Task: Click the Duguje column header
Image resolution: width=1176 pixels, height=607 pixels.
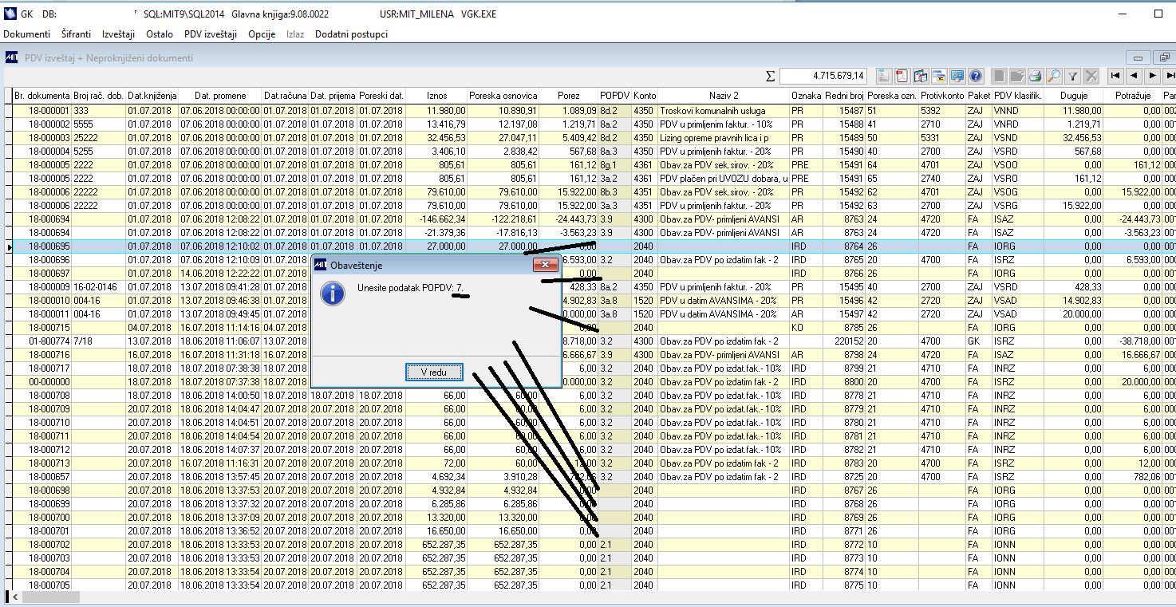Action: pos(1074,96)
